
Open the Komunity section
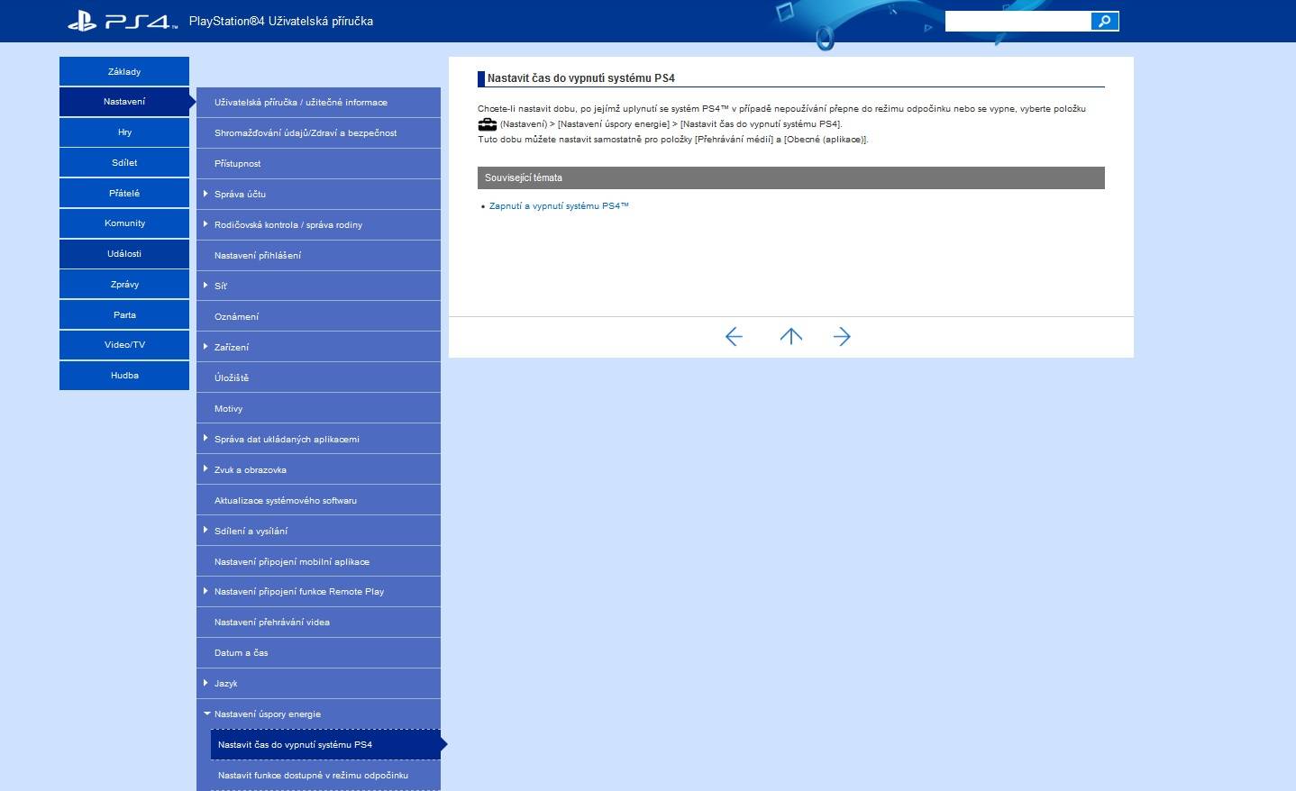[124, 223]
